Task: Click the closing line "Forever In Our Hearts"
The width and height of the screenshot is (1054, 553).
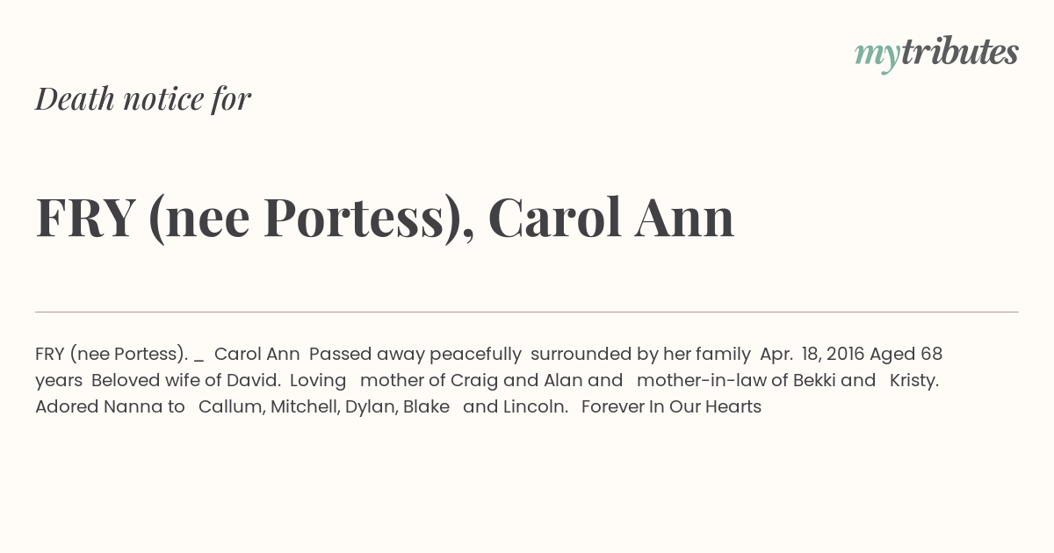Action: (x=671, y=407)
